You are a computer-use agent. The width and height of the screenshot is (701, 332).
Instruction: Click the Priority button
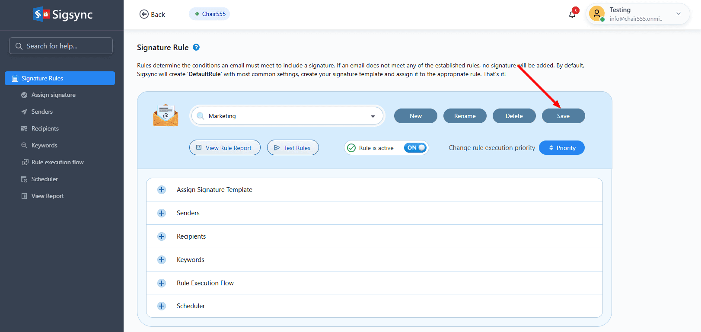pyautogui.click(x=561, y=148)
